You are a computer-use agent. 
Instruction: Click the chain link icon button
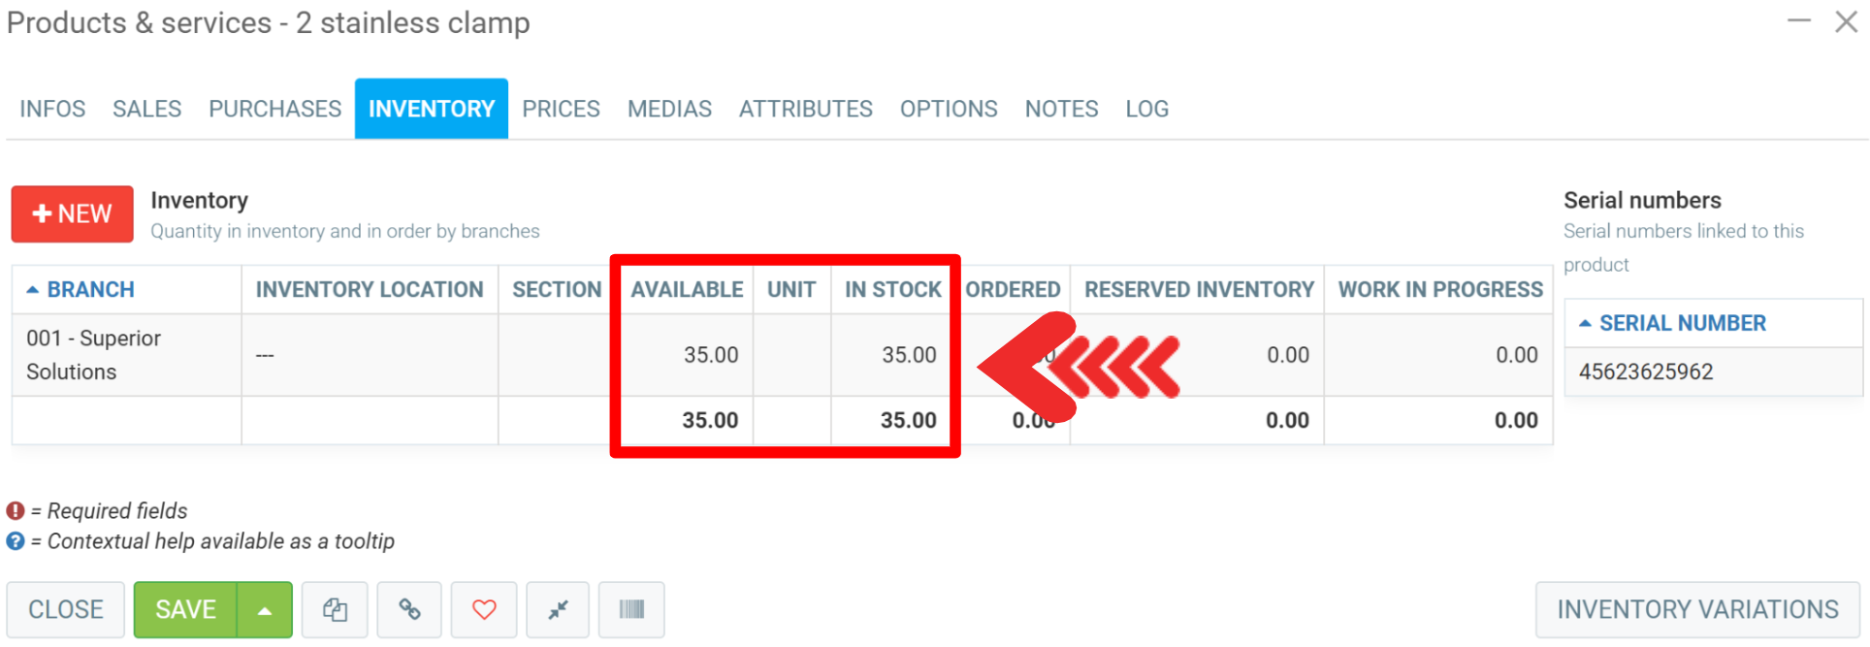(x=409, y=610)
